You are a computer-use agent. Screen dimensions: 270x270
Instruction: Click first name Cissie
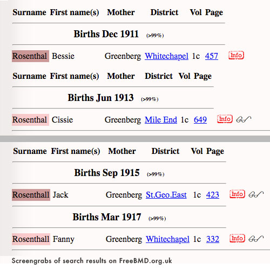(x=62, y=120)
